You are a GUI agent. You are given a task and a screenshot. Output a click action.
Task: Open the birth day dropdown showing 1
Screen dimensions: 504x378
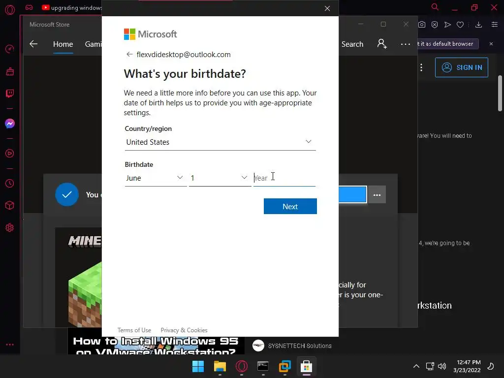coord(220,178)
